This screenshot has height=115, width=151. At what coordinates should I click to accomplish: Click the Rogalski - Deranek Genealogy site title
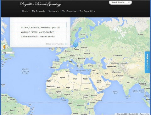[40, 4]
